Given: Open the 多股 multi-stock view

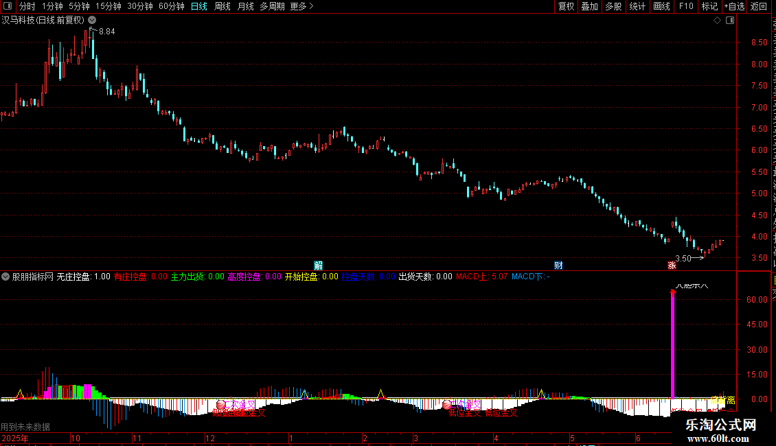Looking at the screenshot, I should 614,6.
